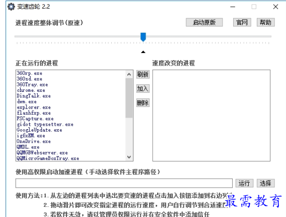The width and height of the screenshot is (286, 217).
Task: Click the 删除 delete button
Action: (x=143, y=102)
